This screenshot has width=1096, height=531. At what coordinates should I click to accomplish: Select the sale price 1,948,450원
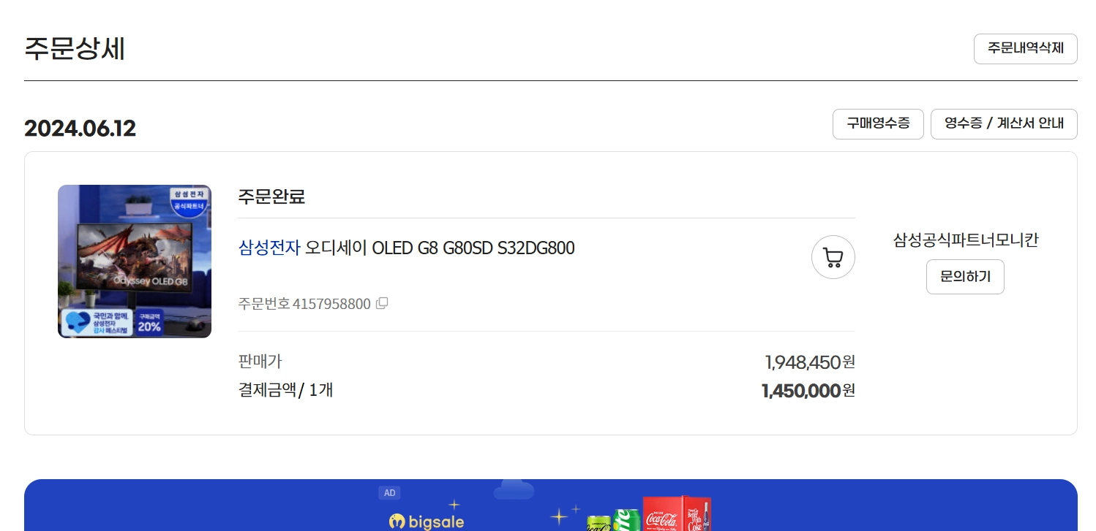point(810,362)
